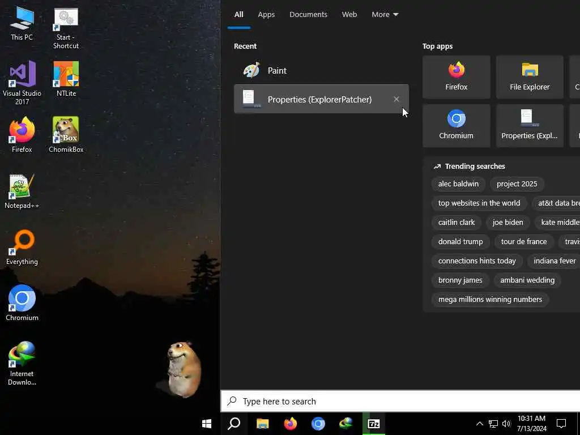Click the Type here to search box
The image size is (580, 435).
coord(400,402)
